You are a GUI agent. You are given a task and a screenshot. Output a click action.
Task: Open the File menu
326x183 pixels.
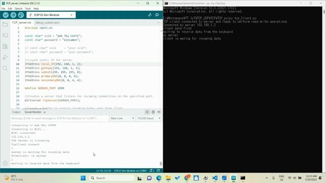point(4,9)
